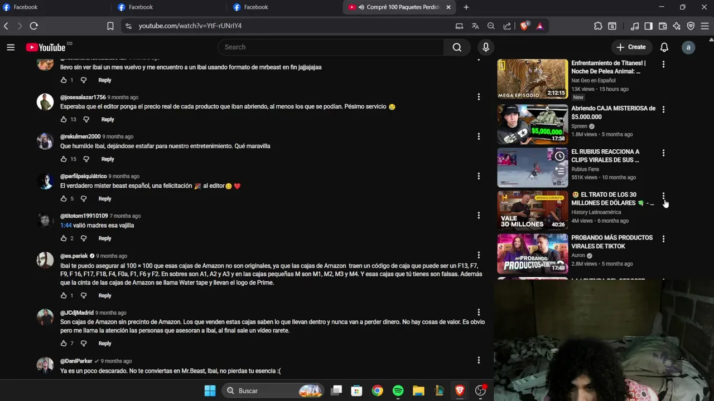Open the browser extensions puzzle icon
The height and width of the screenshot is (401, 714).
pyautogui.click(x=598, y=26)
